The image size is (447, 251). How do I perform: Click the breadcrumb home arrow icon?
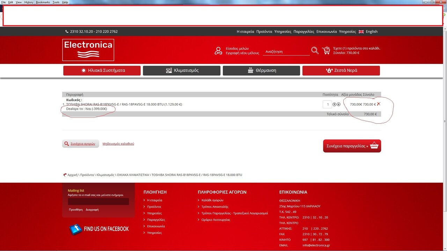[65, 175]
